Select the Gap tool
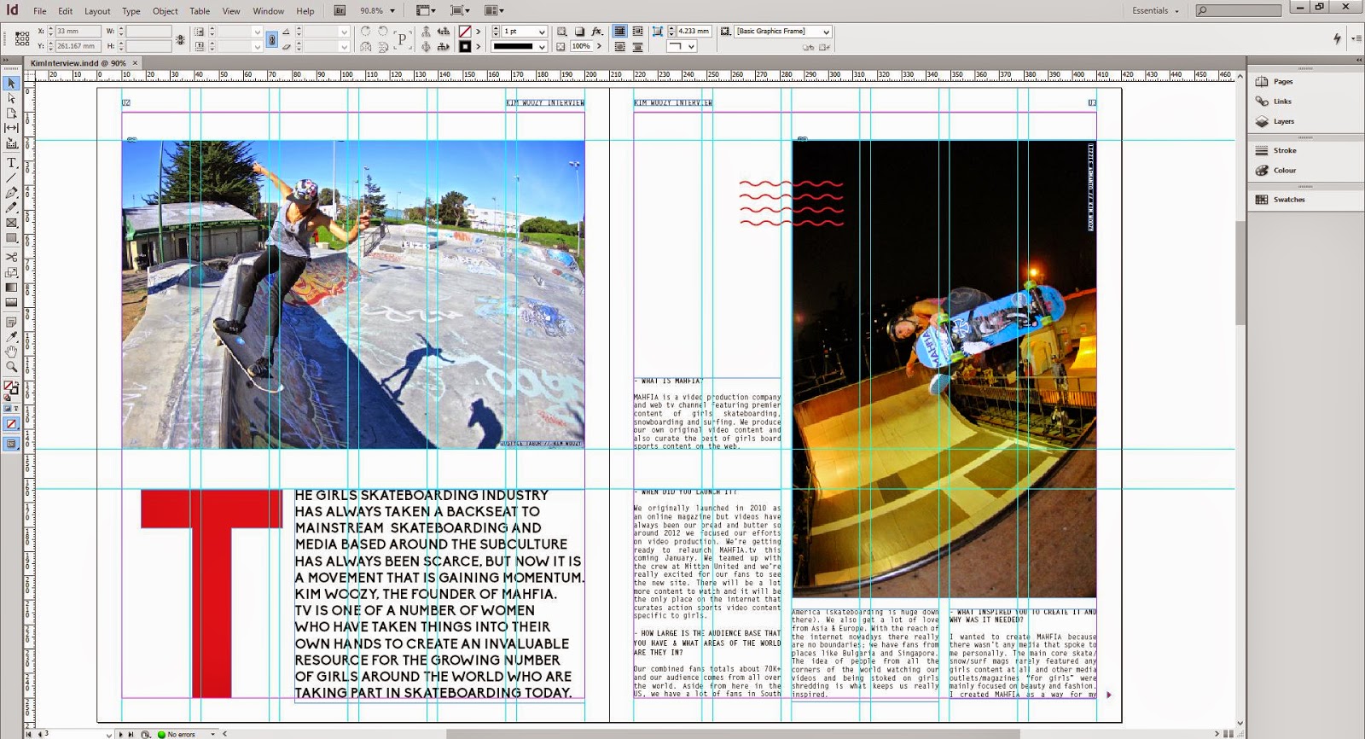 [12, 128]
